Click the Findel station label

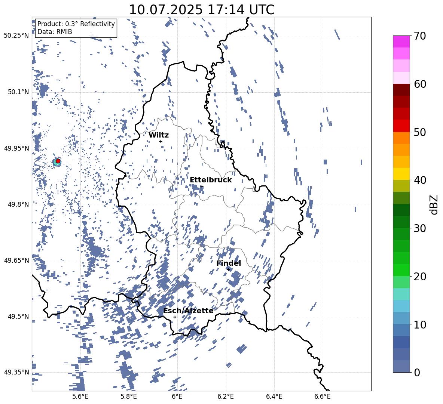pos(229,263)
